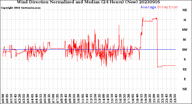Click the 12:15 time axis label
The width and height of the screenshot is (192, 104).
coord(91,98)
